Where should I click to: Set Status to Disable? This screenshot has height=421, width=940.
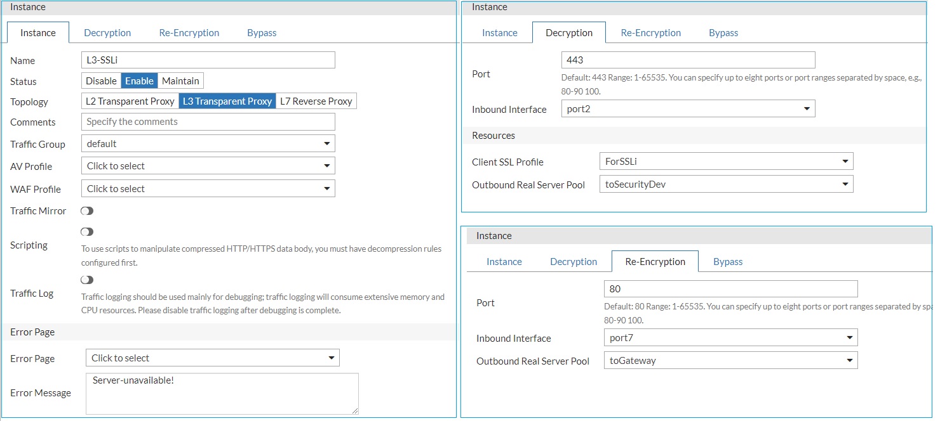(x=102, y=81)
